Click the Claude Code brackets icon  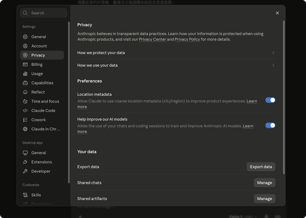25,111
